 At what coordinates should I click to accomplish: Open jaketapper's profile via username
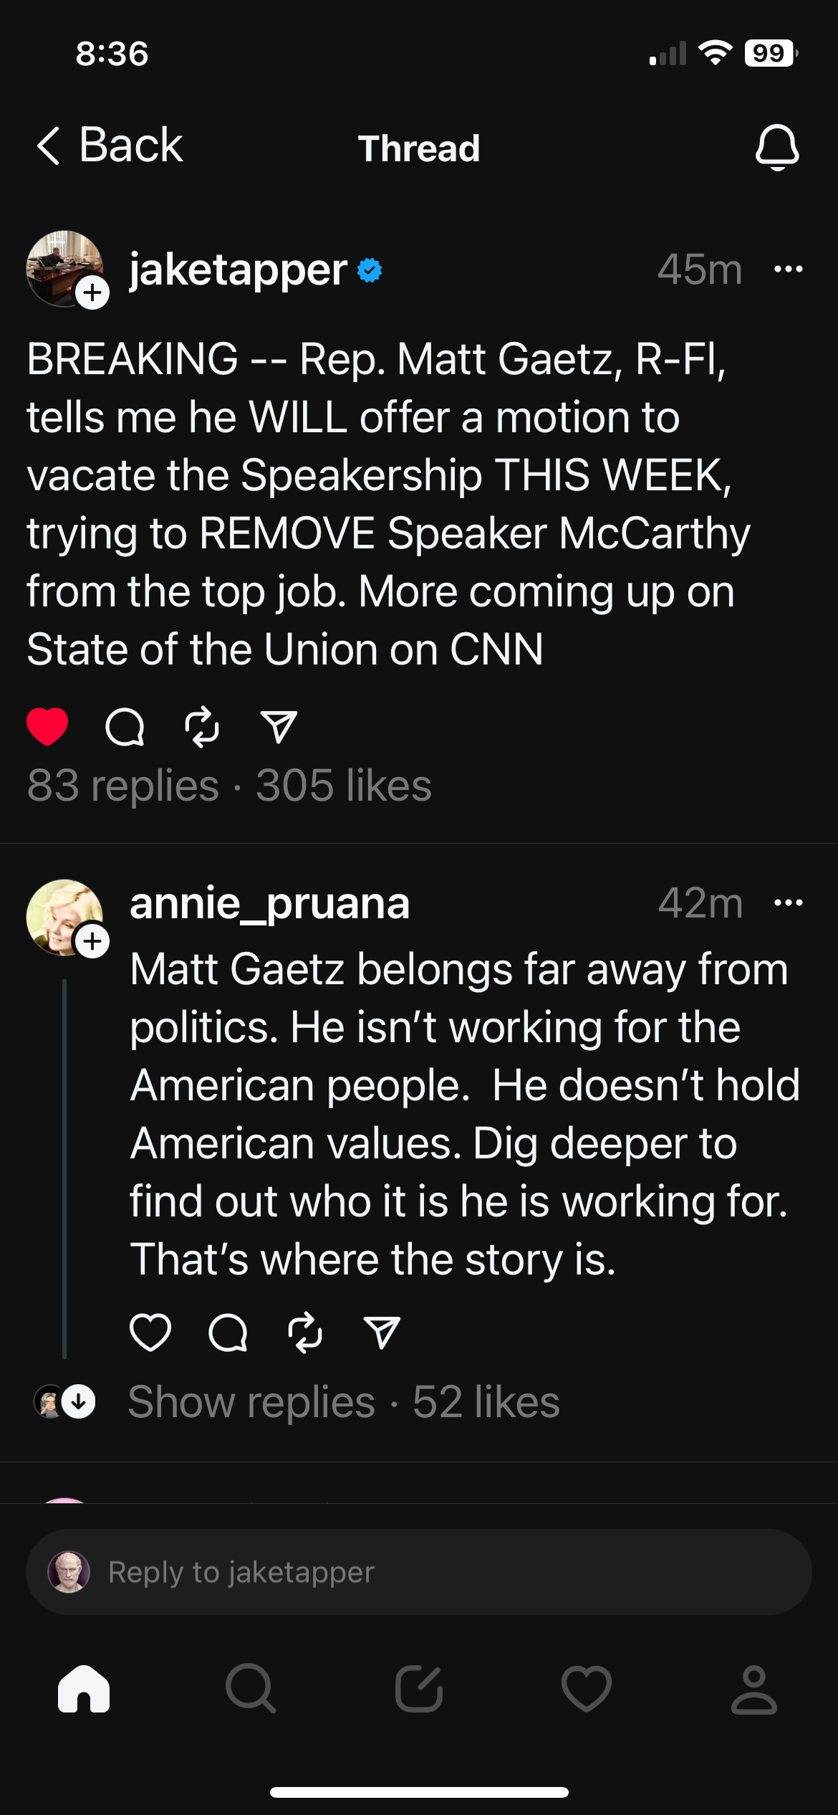(x=238, y=270)
